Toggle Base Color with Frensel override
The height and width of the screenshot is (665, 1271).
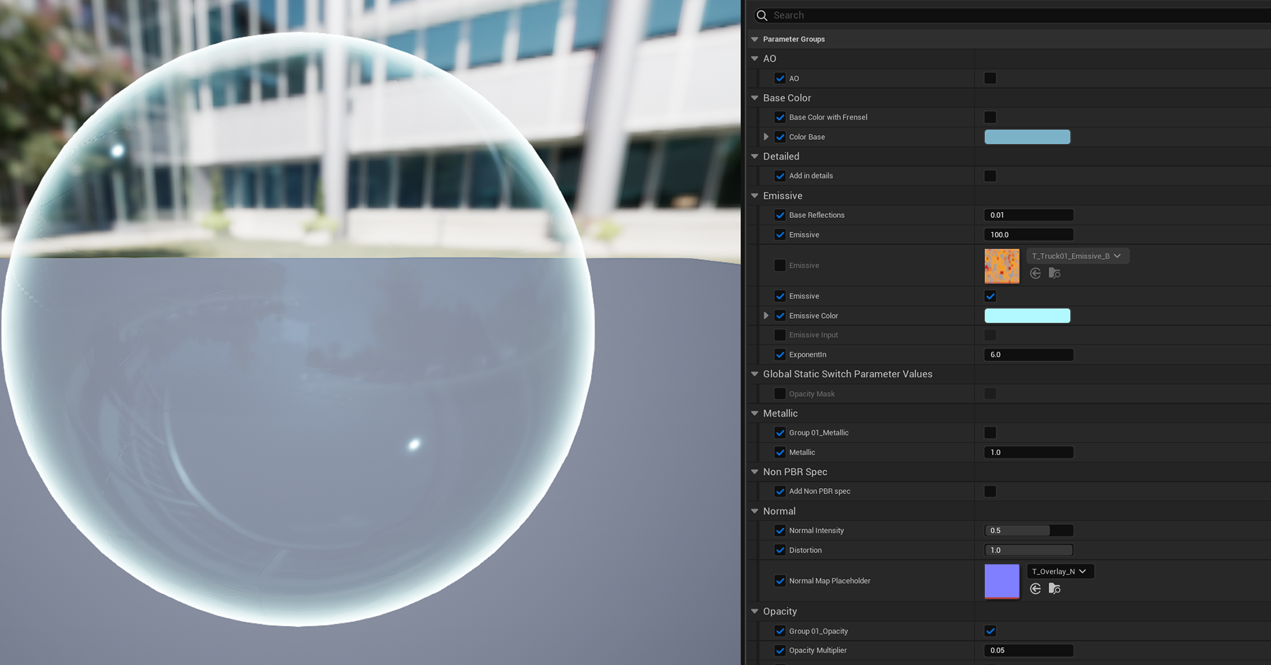[780, 117]
